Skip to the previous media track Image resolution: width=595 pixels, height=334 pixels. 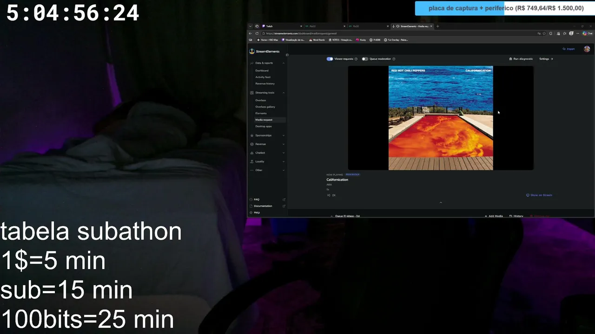click(329, 195)
